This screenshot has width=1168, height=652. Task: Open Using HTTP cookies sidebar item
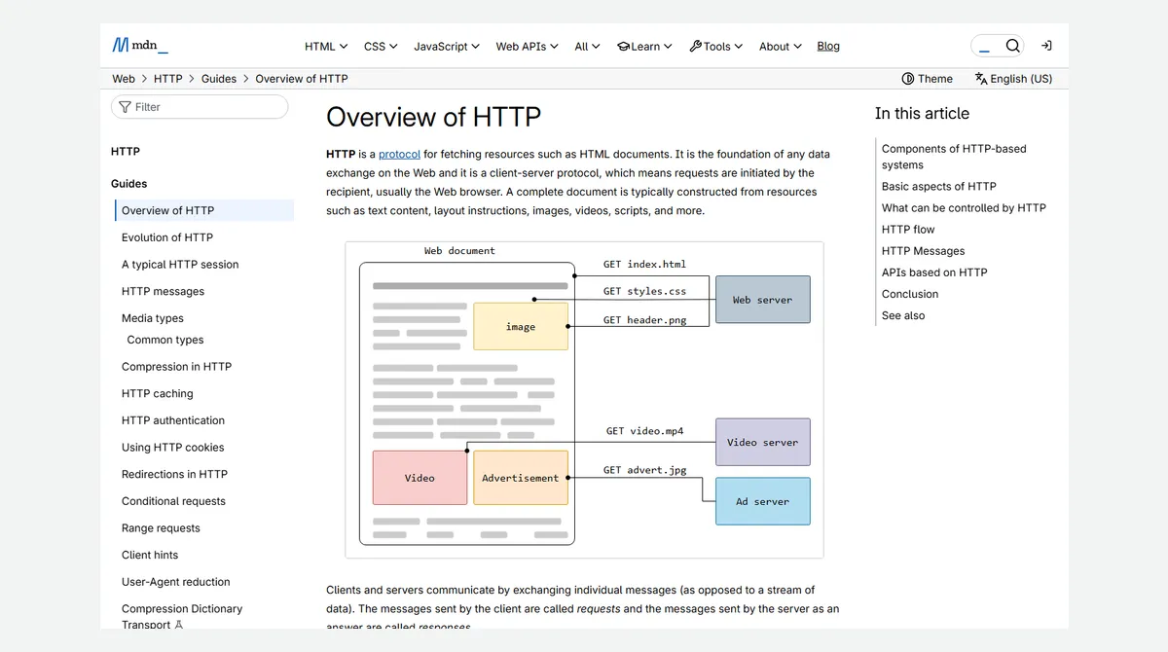[173, 448]
